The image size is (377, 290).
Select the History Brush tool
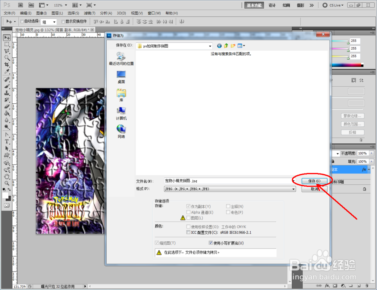tap(7, 100)
